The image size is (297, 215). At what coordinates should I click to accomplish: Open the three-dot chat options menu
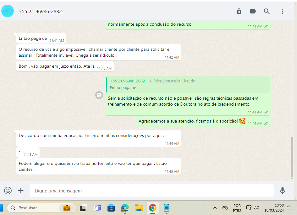point(283,11)
